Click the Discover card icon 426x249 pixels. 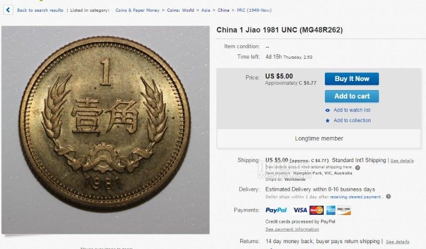pos(343,210)
